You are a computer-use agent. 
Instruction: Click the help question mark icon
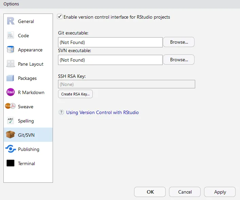[61, 112]
